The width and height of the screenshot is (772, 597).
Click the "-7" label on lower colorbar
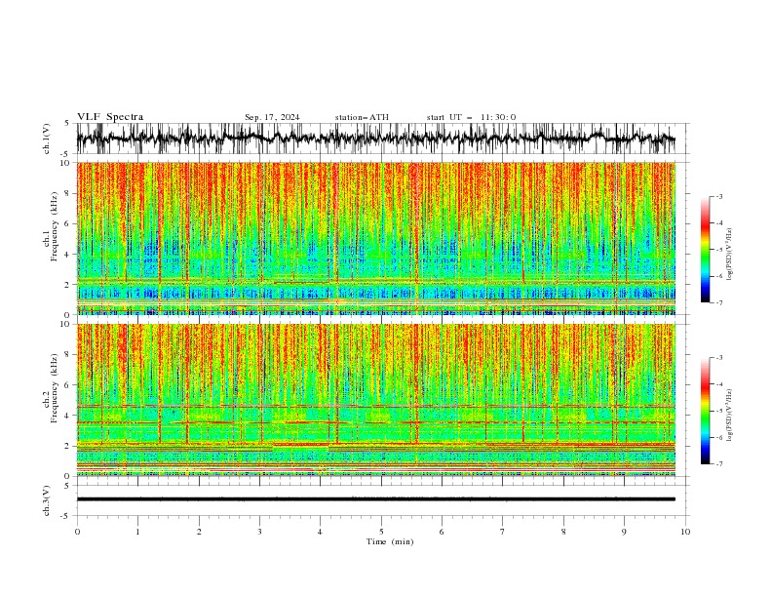(x=719, y=464)
